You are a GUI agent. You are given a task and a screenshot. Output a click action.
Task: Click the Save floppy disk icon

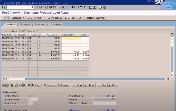click(x=41, y=7)
